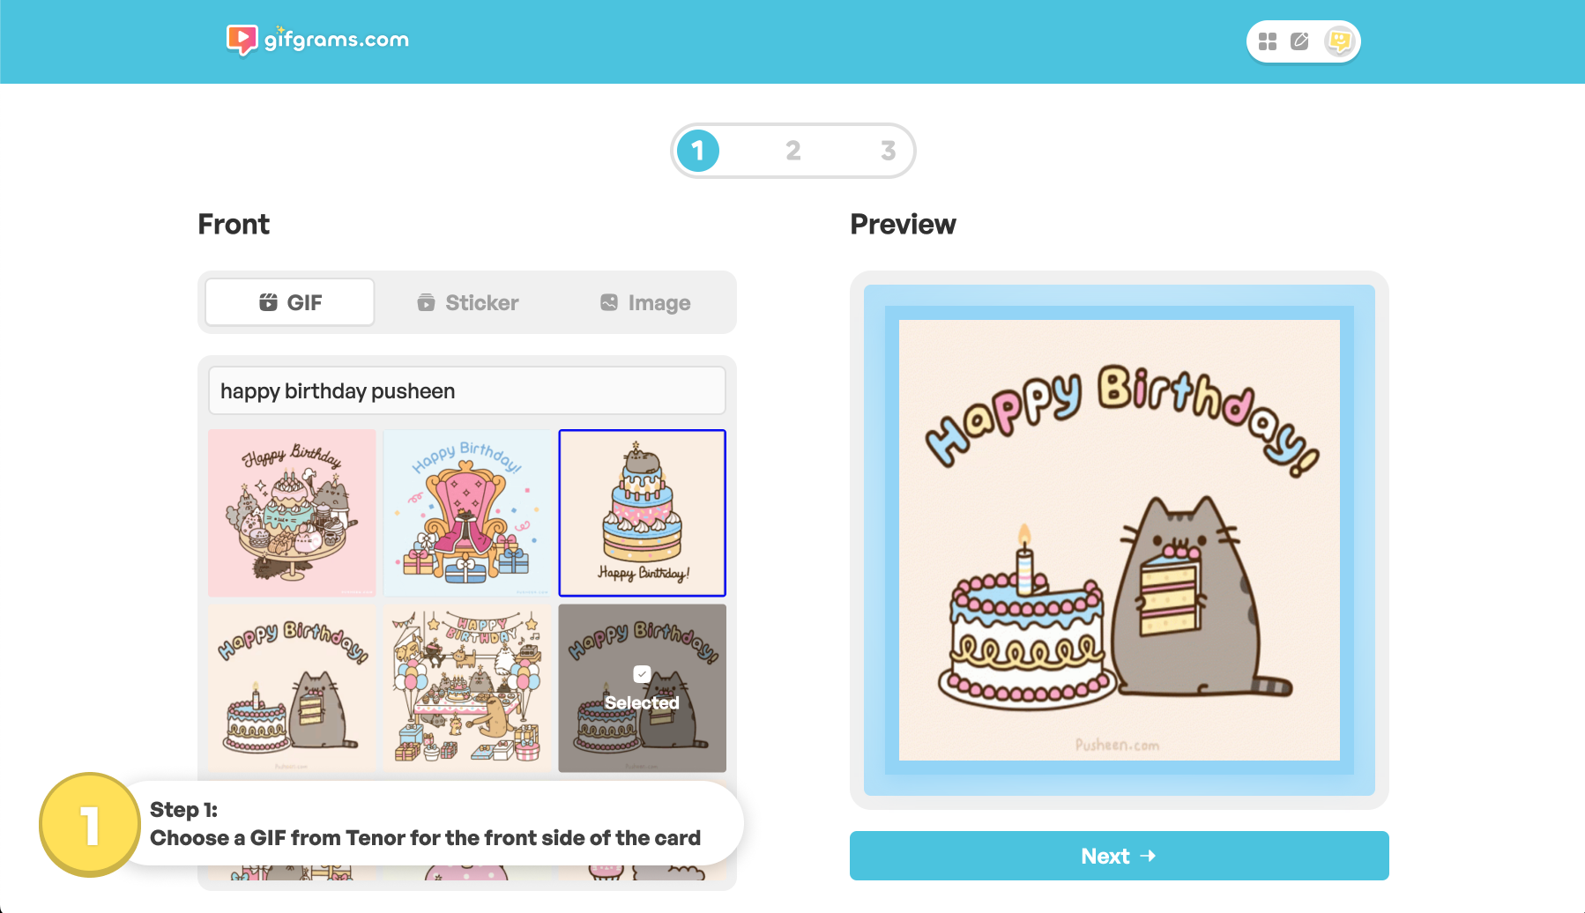Image resolution: width=1585 pixels, height=913 pixels.
Task: Click the Image tab icon
Action: [609, 302]
